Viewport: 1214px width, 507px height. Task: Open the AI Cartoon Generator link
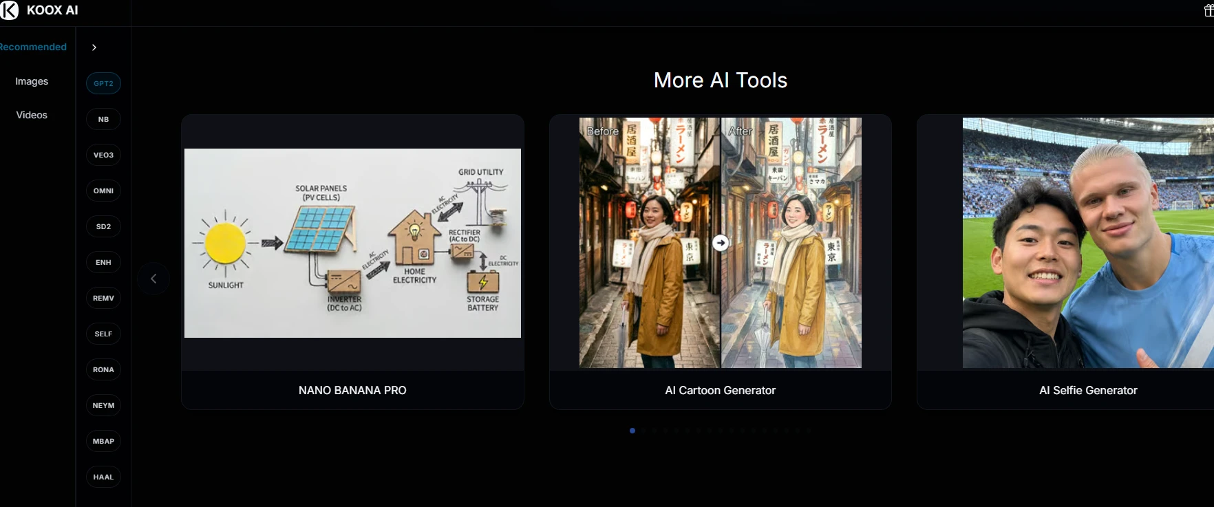click(721, 390)
